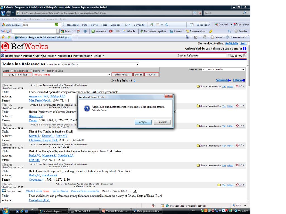This screenshot has height=214, width=286.
Task: Click the Home icon in the command bar
Action: pos(187,37)
